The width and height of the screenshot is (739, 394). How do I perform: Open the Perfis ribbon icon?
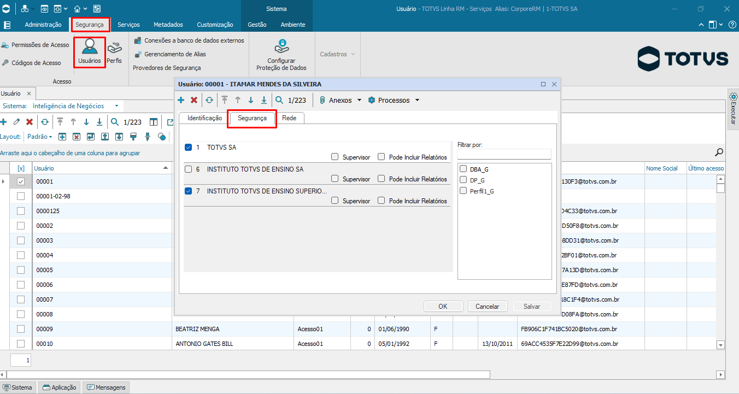(x=114, y=52)
